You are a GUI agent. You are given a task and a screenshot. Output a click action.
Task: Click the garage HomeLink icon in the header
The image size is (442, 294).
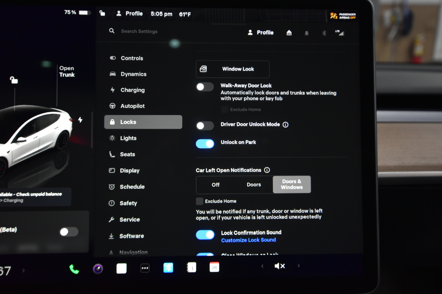tap(289, 32)
